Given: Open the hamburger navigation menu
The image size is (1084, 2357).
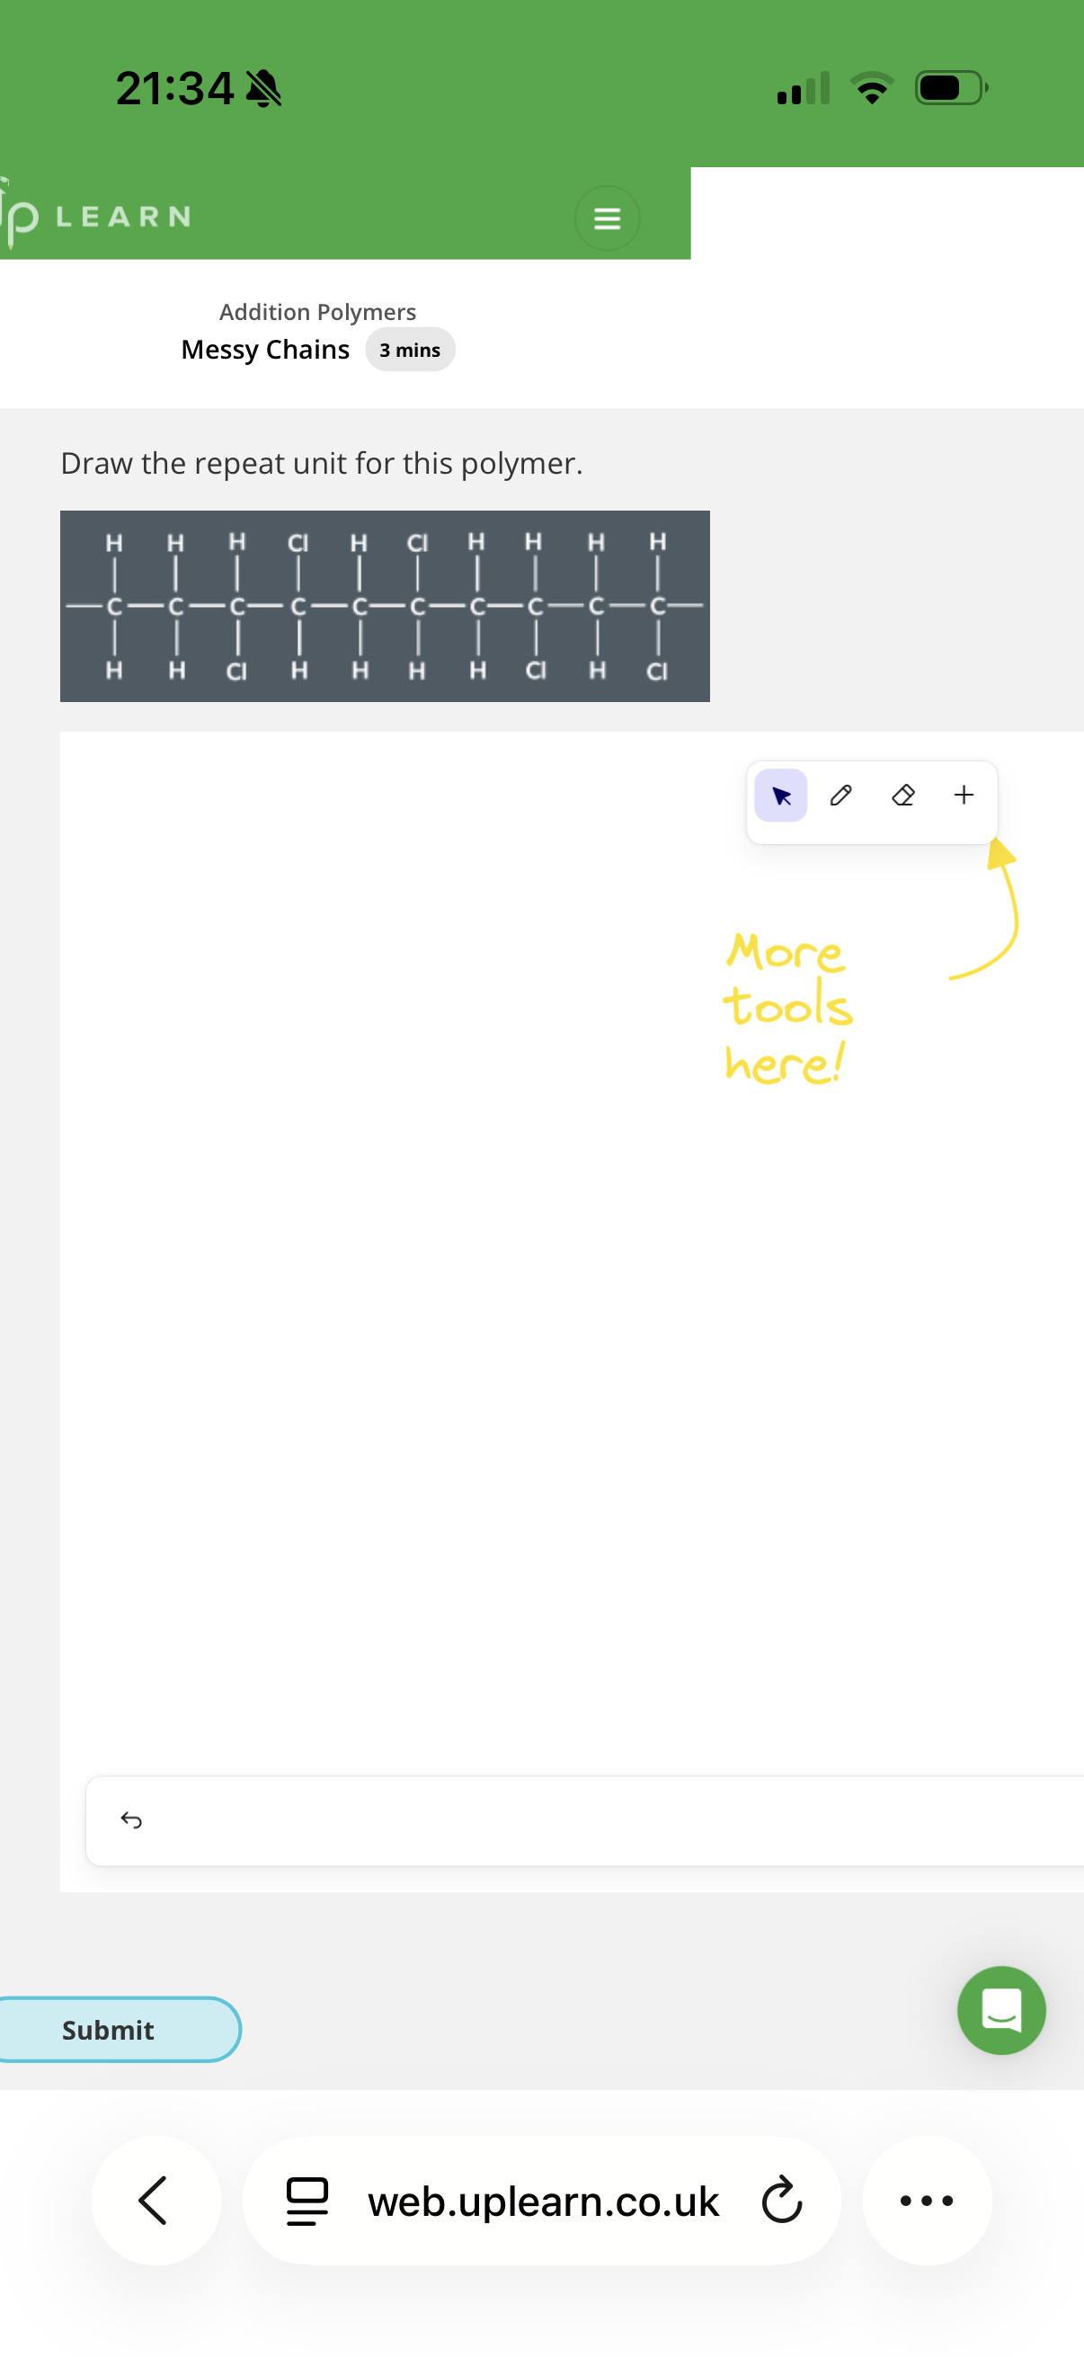Looking at the screenshot, I should tap(607, 218).
